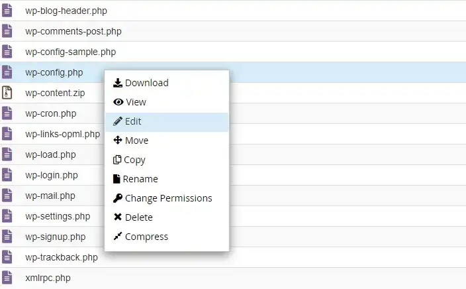466x289 pixels.
Task: Click the highlighted wp-config.php file name
Action: (x=54, y=73)
